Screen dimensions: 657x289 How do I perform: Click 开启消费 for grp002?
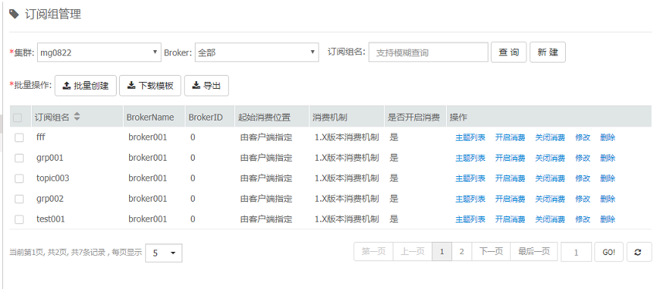tap(510, 199)
